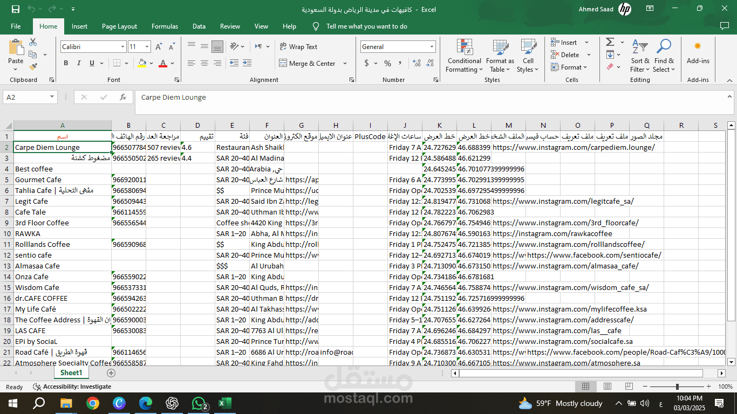Click the Align Left icon
Viewport: 737px width, 414px height.
[191, 63]
